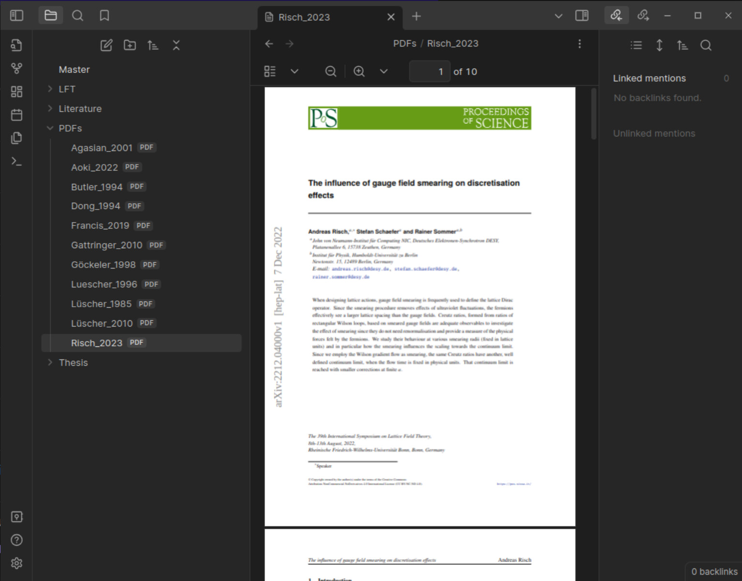
Task: Open Lüscher_2010 PDF
Action: pos(141,323)
